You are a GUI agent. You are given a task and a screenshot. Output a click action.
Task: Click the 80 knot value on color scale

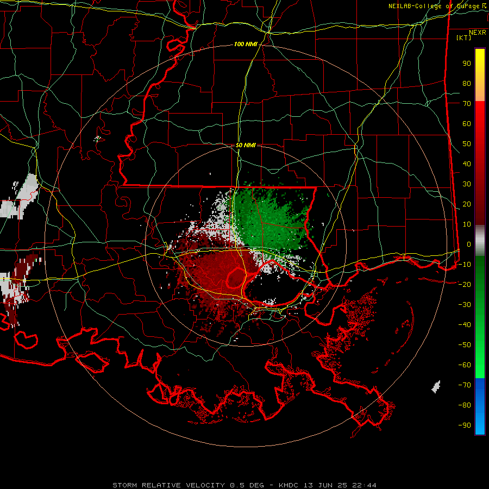pos(467,84)
